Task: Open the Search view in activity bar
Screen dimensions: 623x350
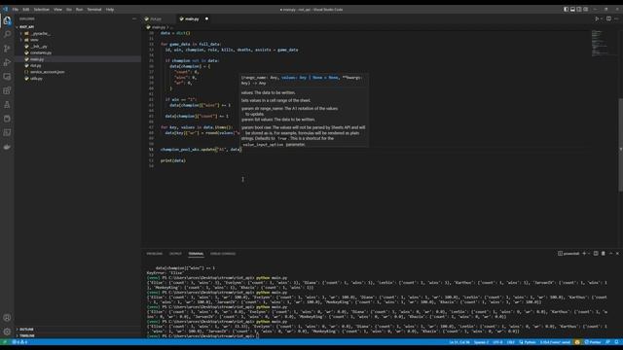Action: [x=7, y=35]
